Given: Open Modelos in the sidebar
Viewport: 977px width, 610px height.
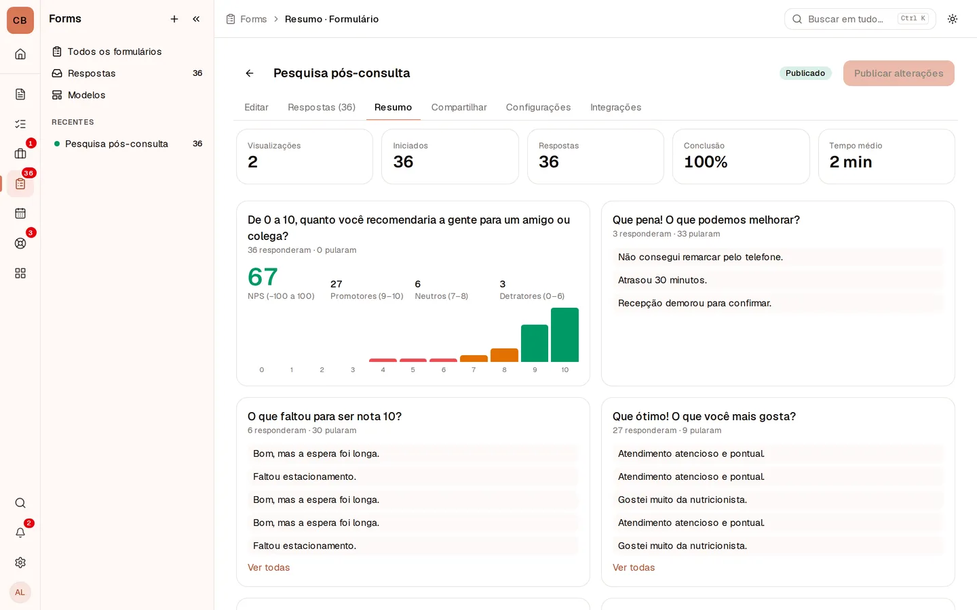Looking at the screenshot, I should 127,95.
